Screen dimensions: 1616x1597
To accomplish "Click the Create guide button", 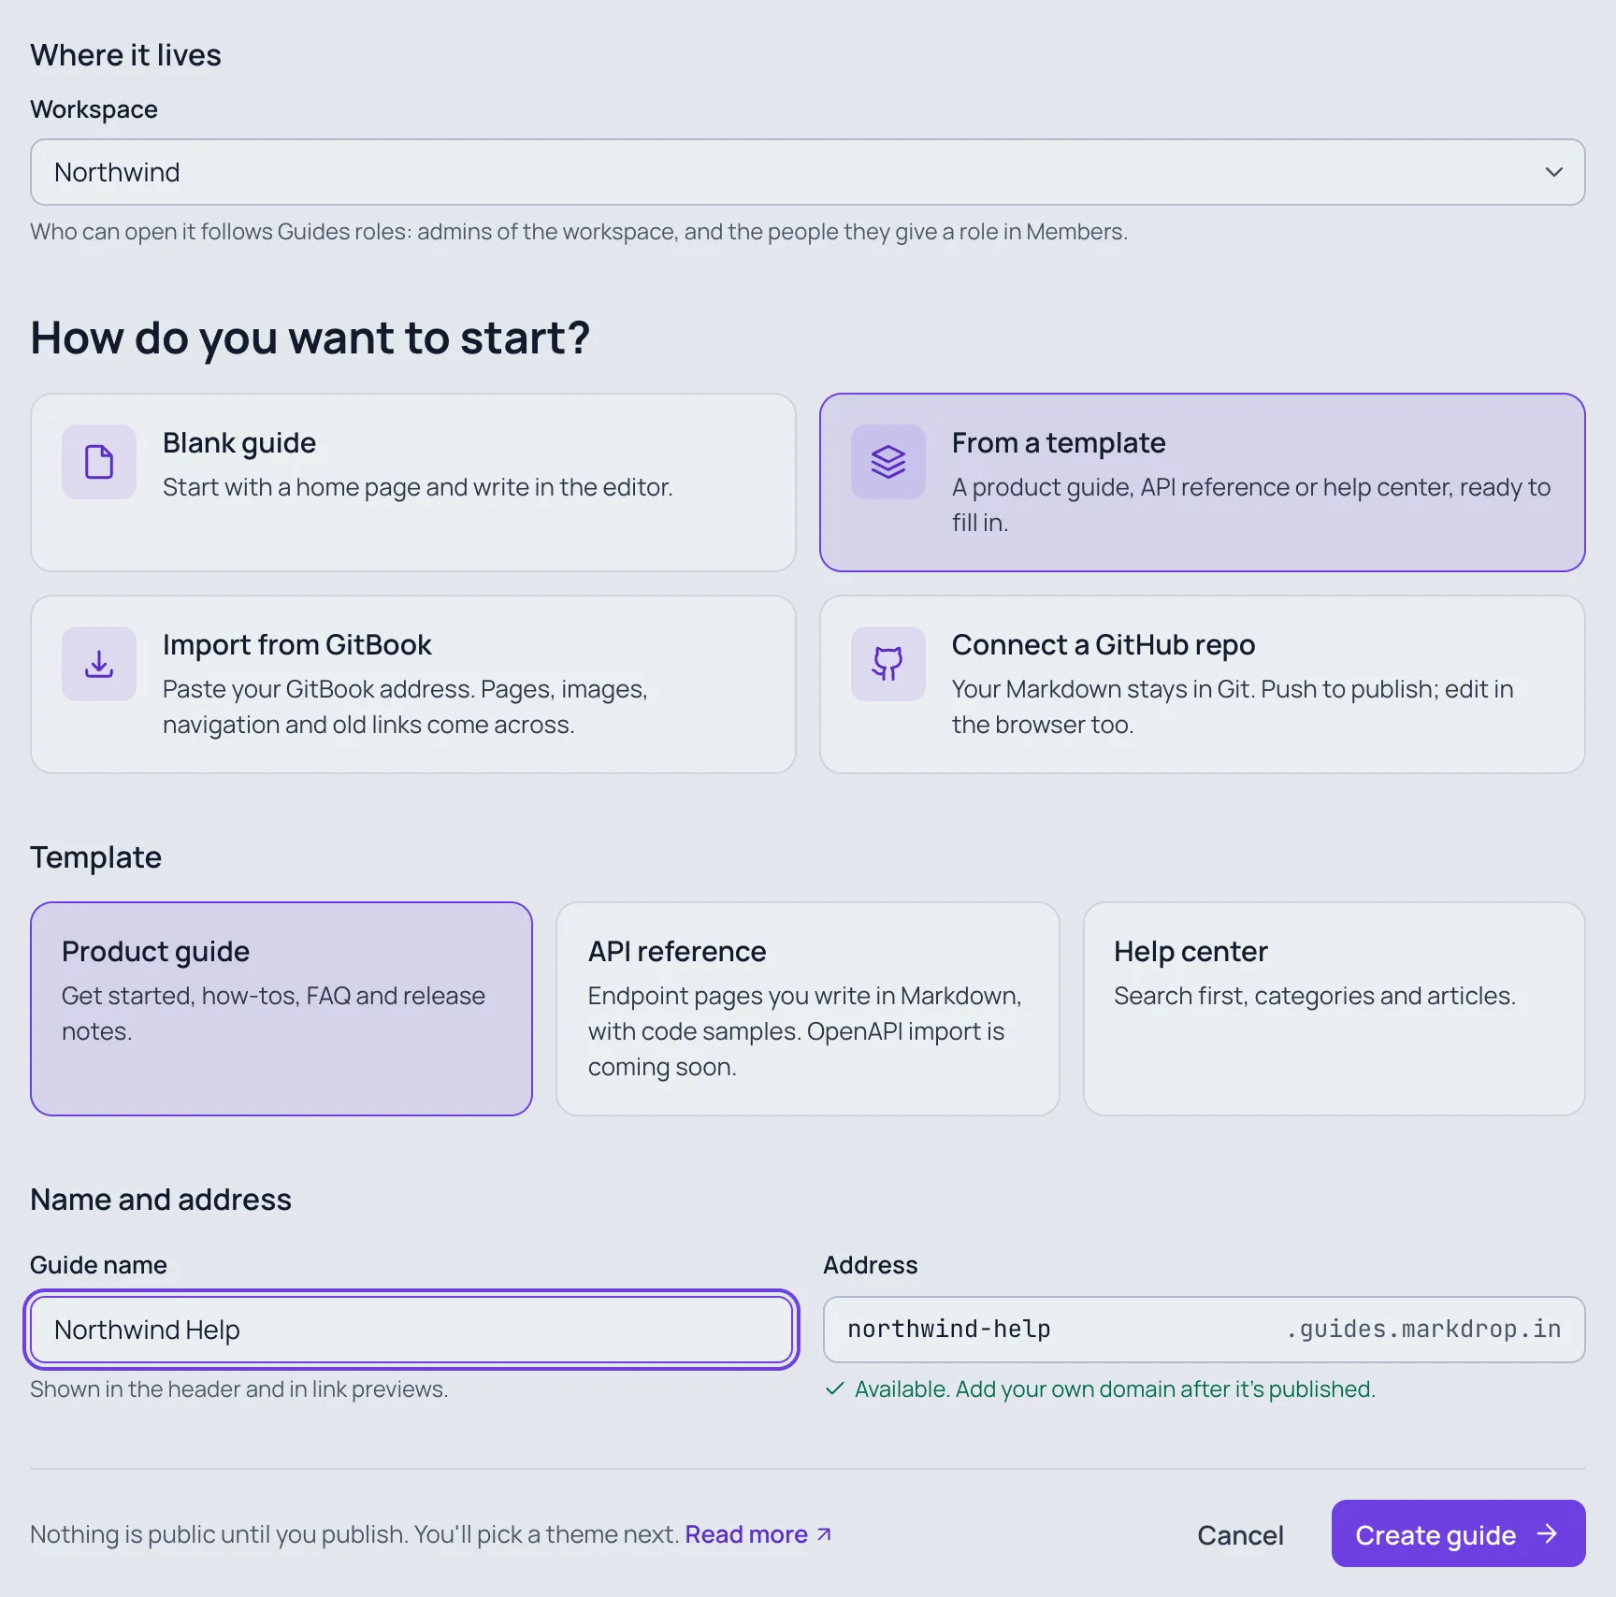I will pyautogui.click(x=1458, y=1533).
